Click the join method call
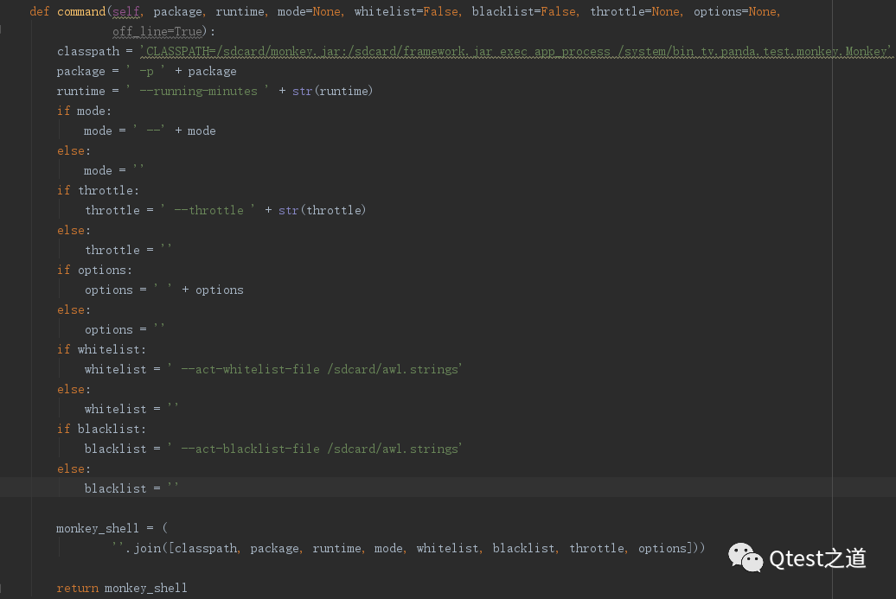 tap(146, 548)
